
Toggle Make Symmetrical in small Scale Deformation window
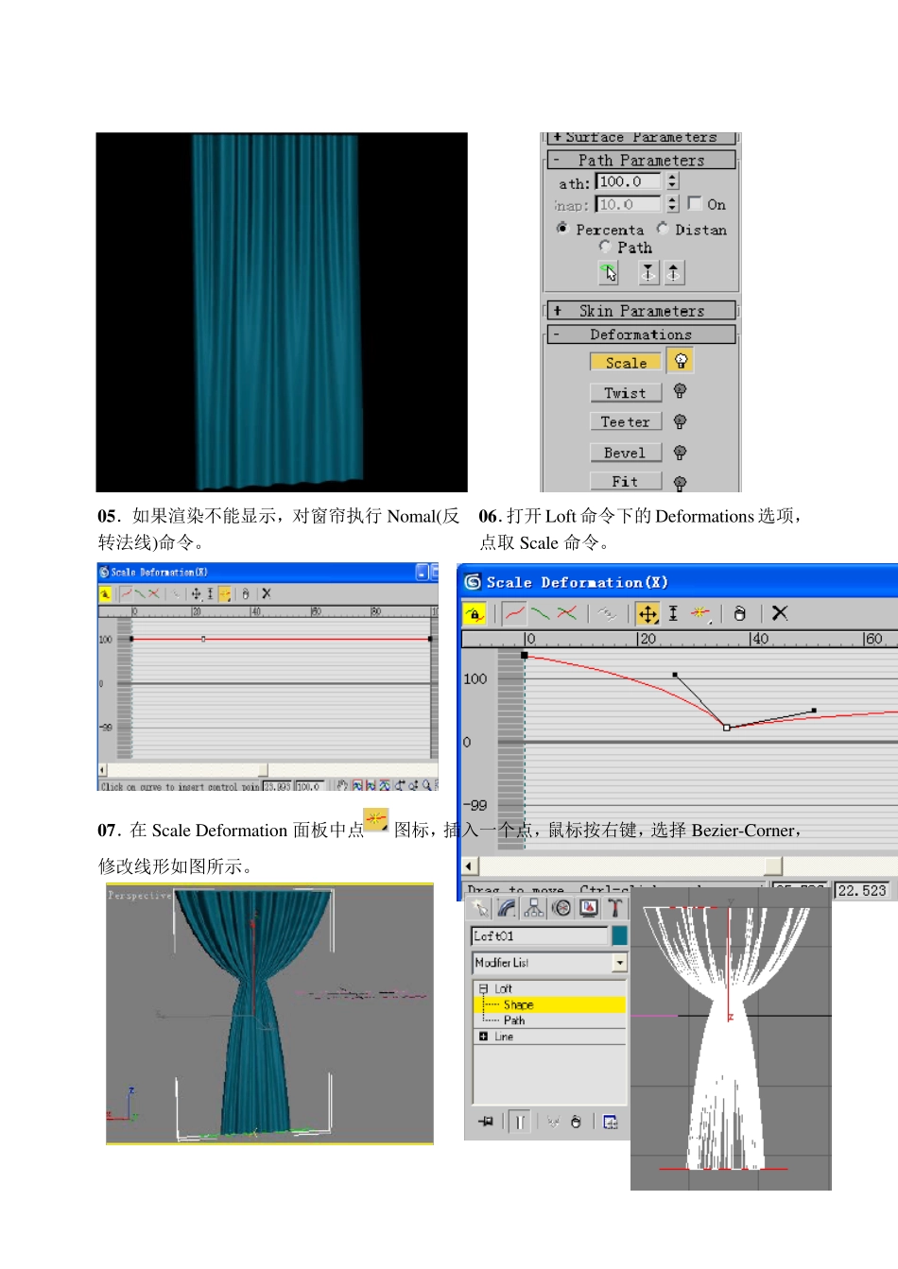105,594
